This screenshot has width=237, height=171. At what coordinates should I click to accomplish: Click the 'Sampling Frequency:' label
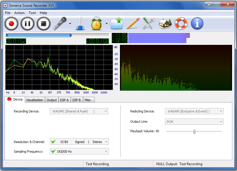tap(28, 151)
